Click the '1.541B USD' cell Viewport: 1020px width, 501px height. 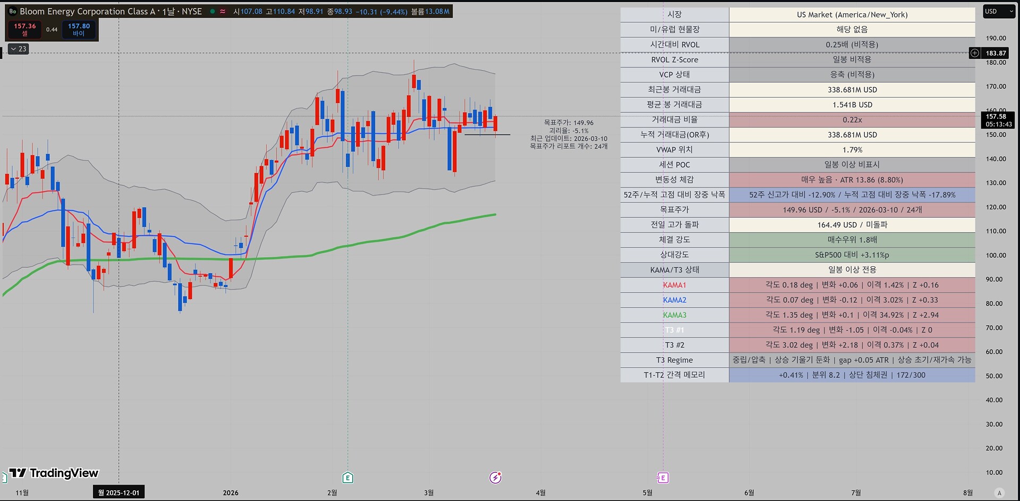tap(852, 105)
